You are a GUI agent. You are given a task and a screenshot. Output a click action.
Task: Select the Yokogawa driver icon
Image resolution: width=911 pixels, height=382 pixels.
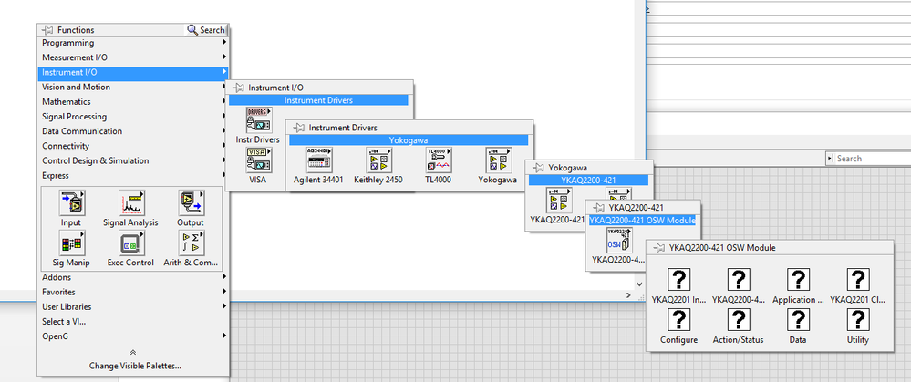499,160
